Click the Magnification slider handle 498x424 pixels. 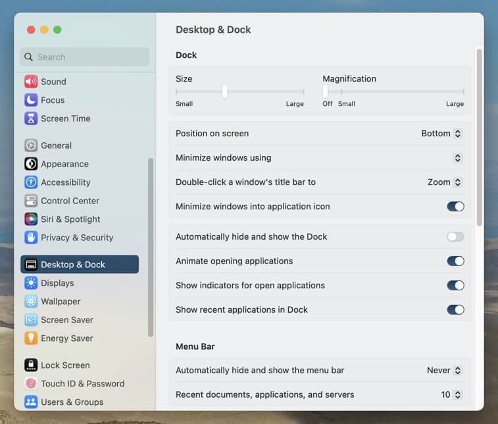[x=325, y=92]
